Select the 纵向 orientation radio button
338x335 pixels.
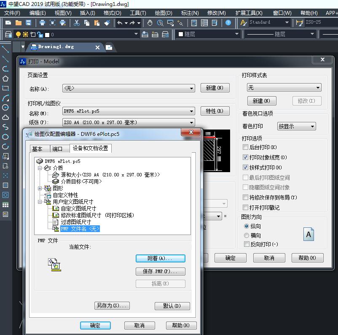[x=247, y=226]
